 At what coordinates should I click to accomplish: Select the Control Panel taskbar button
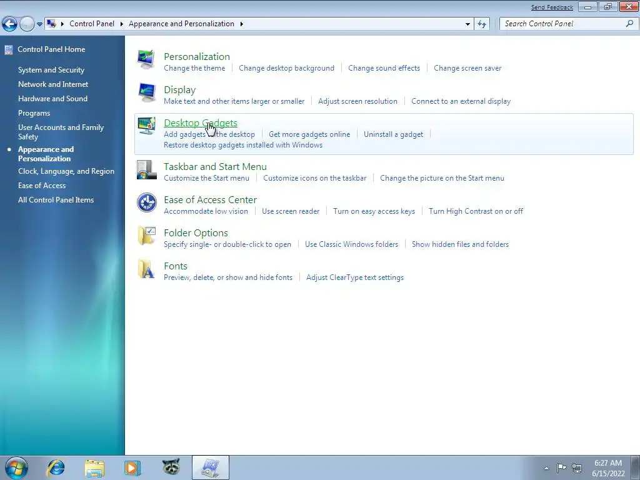[211, 467]
